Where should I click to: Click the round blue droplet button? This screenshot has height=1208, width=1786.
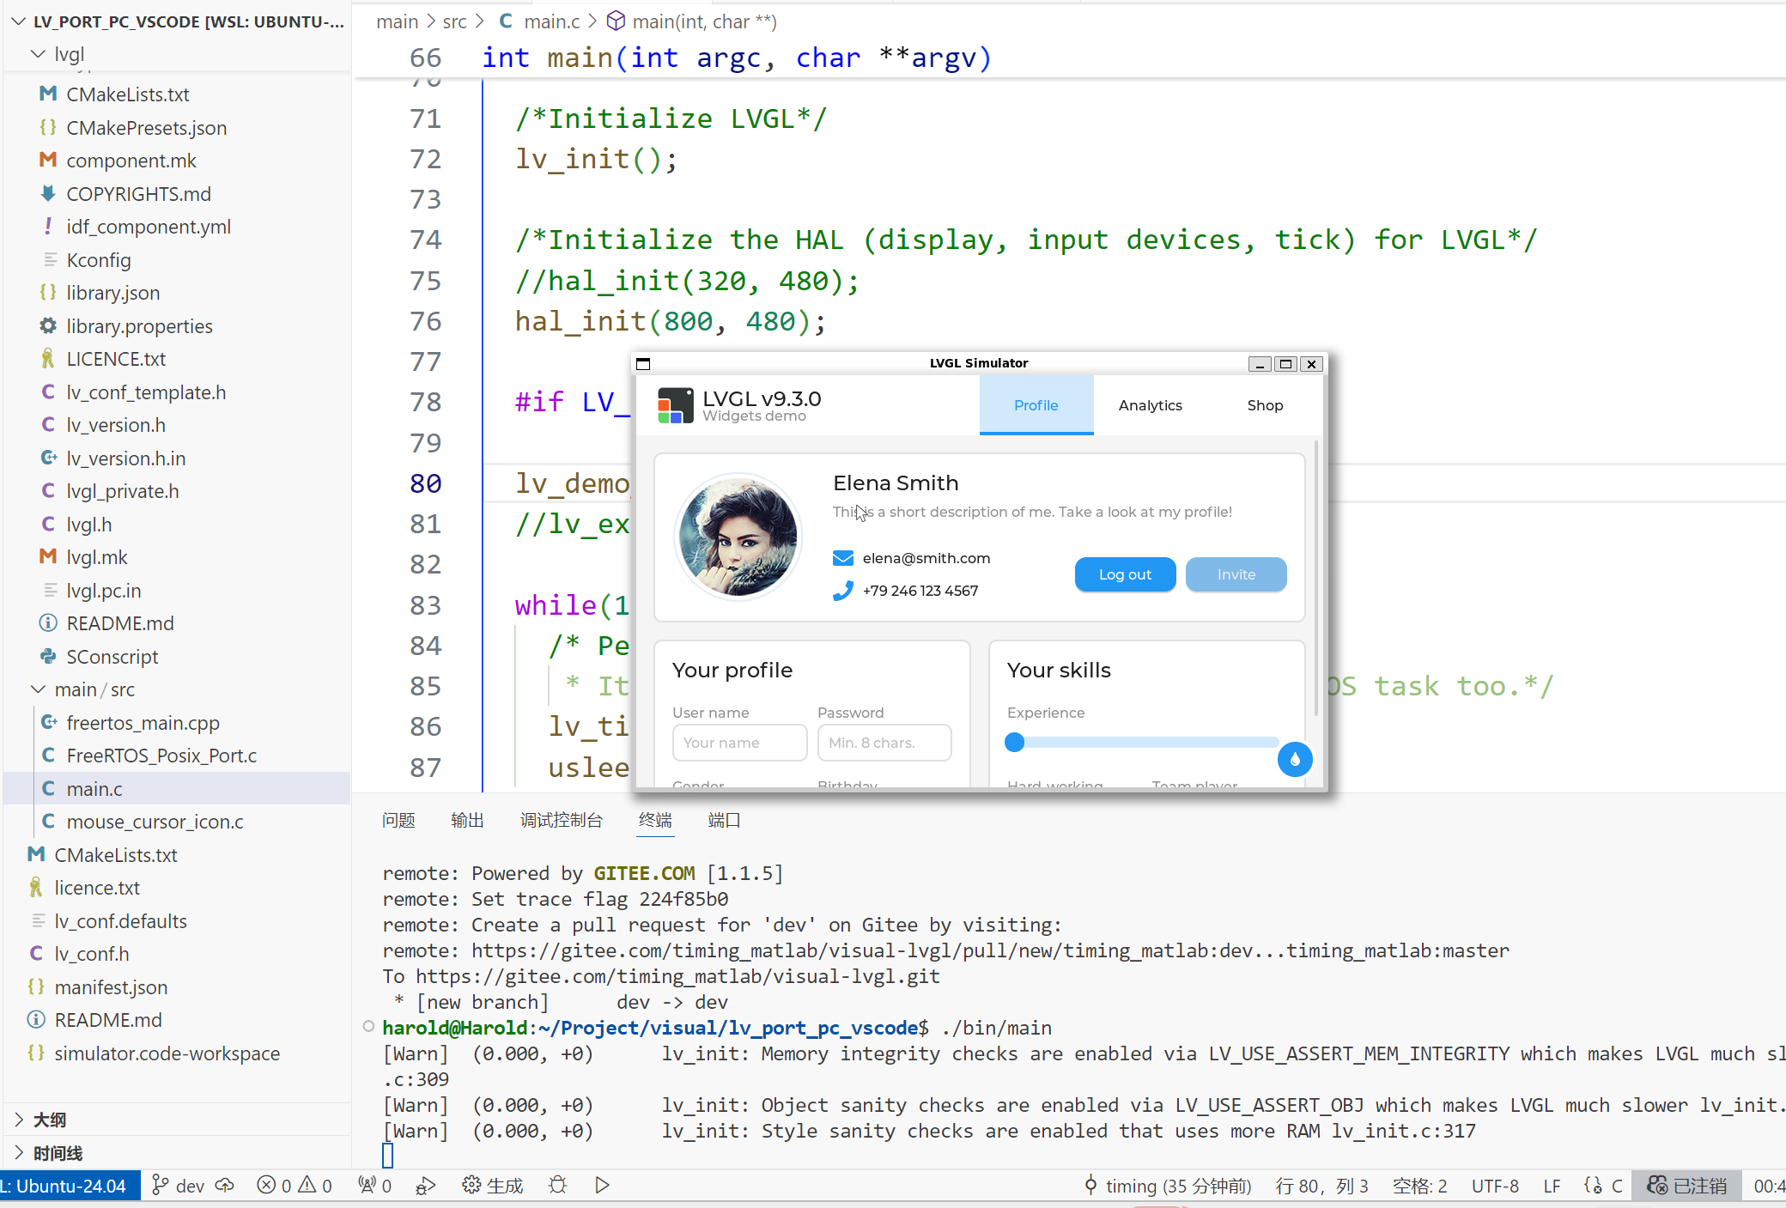click(x=1294, y=759)
